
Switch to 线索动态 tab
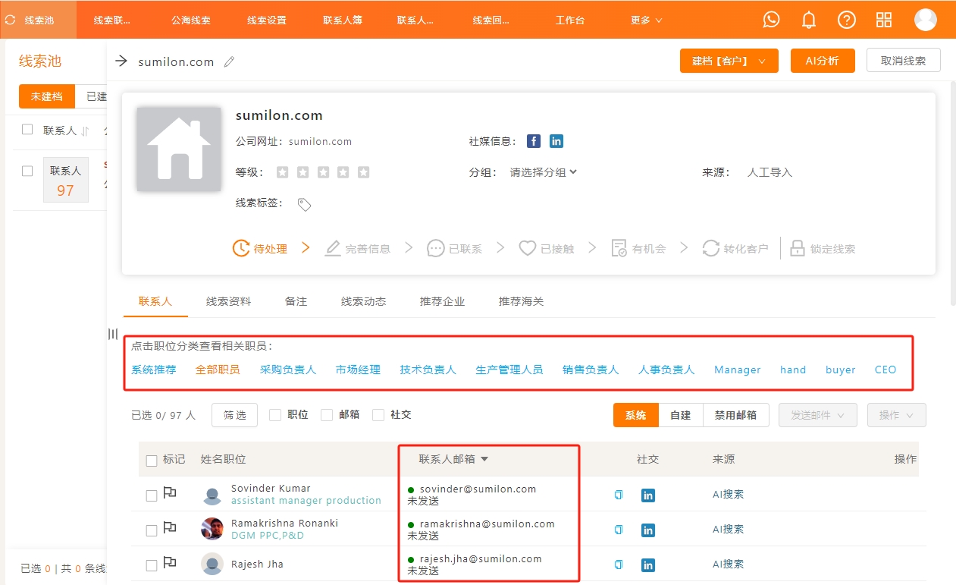(x=363, y=301)
